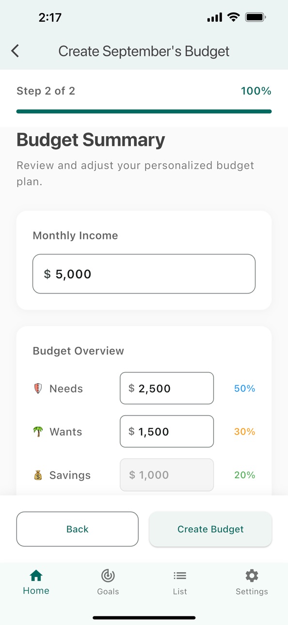Click the Wi-Fi status icon
This screenshot has height=625, width=288.
point(233,17)
